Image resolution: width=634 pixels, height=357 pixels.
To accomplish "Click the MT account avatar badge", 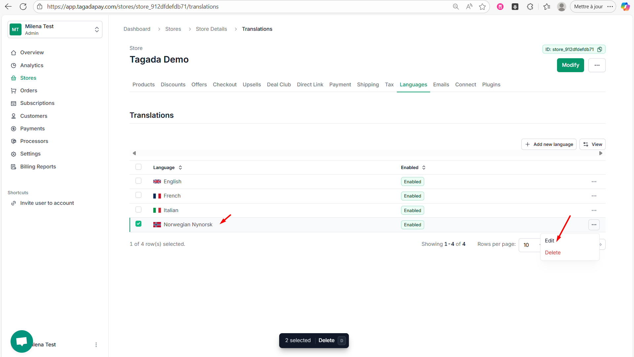I will pos(16,29).
